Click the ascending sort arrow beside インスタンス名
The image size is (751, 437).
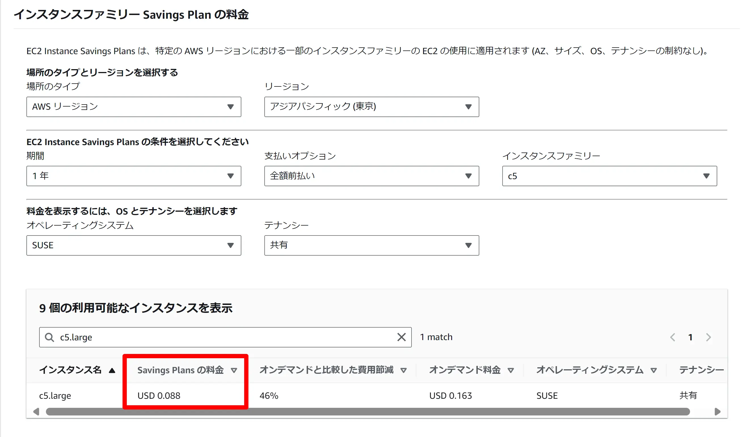click(x=112, y=371)
